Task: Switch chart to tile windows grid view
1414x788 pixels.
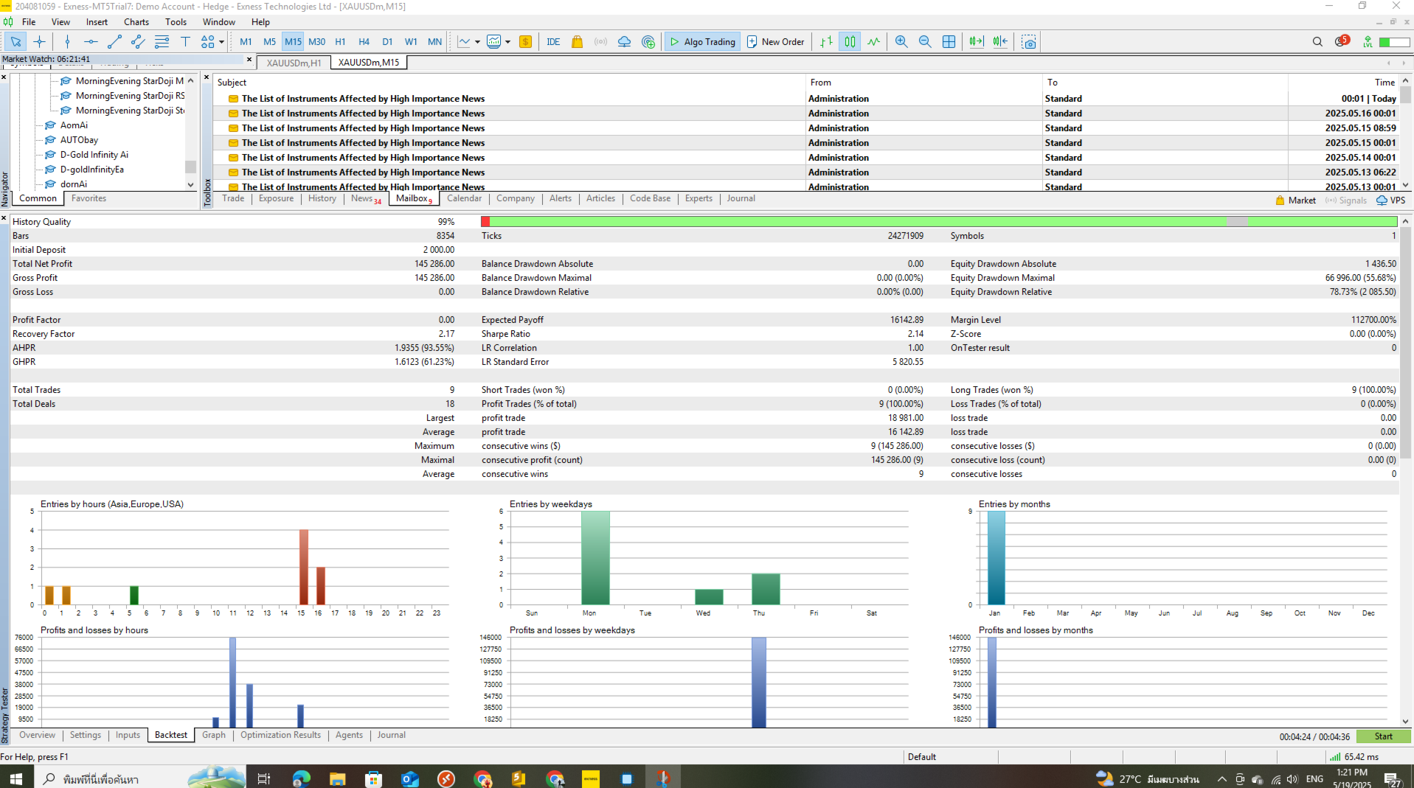Action: point(949,42)
